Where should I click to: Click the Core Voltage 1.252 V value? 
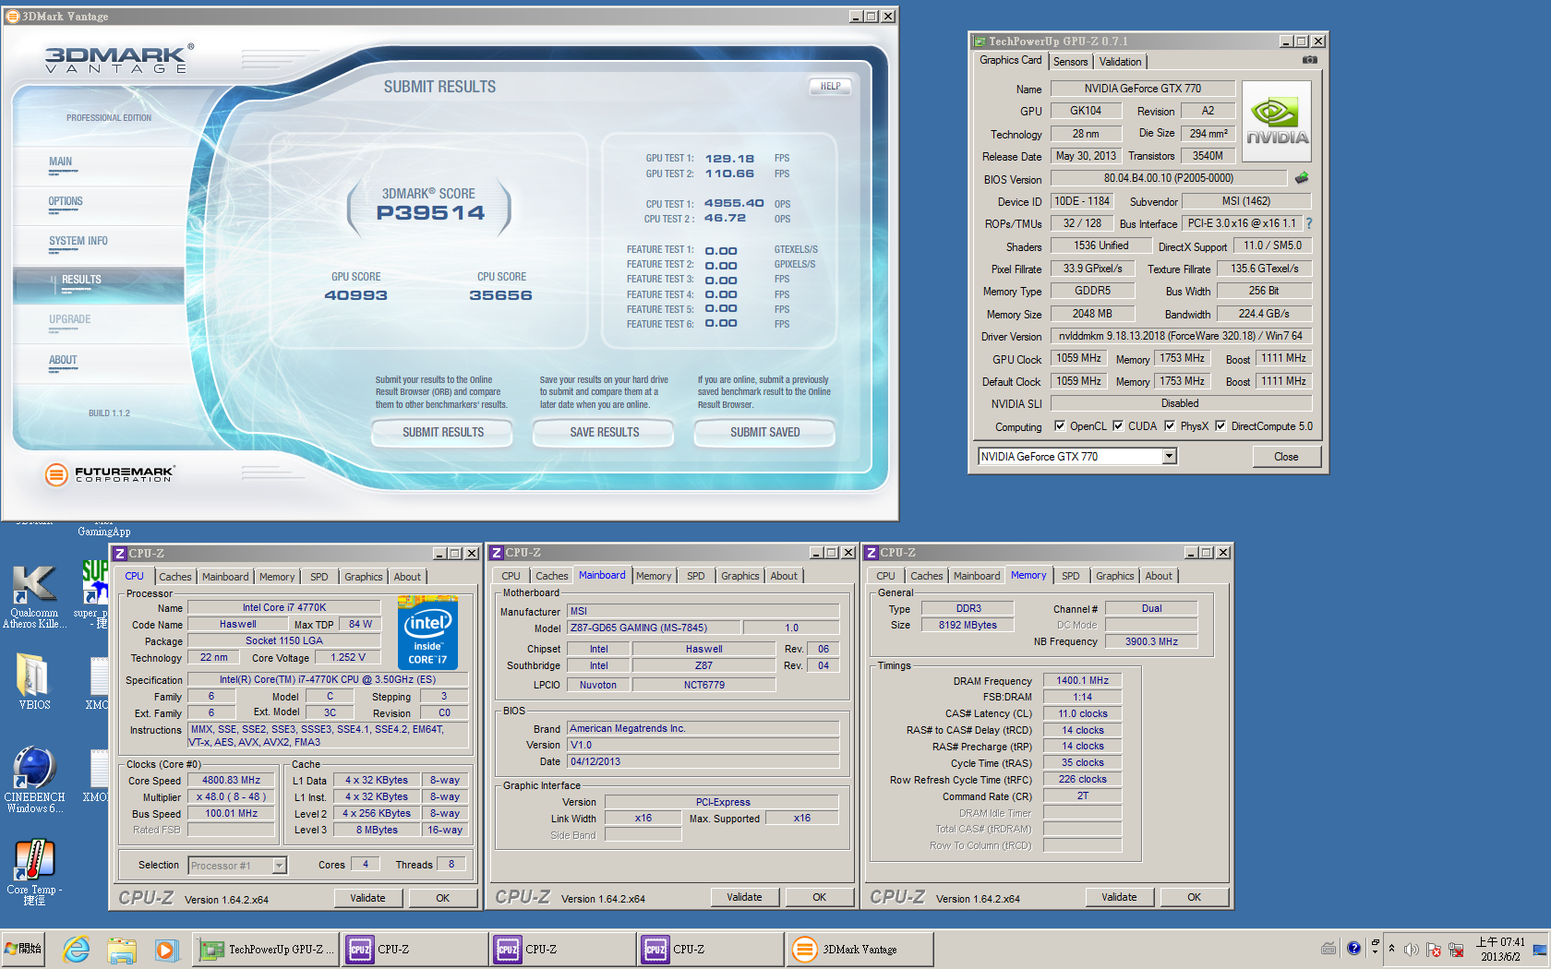click(347, 657)
